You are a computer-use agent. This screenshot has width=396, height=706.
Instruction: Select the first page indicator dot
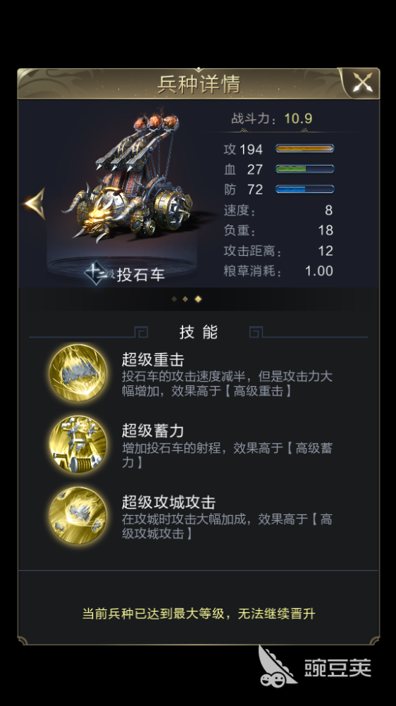(x=174, y=299)
